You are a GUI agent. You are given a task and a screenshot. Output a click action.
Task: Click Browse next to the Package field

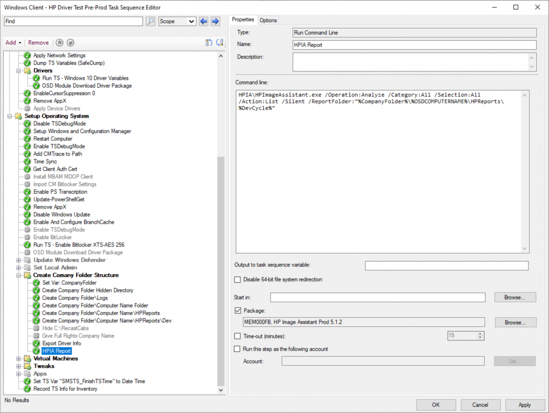pyautogui.click(x=515, y=322)
